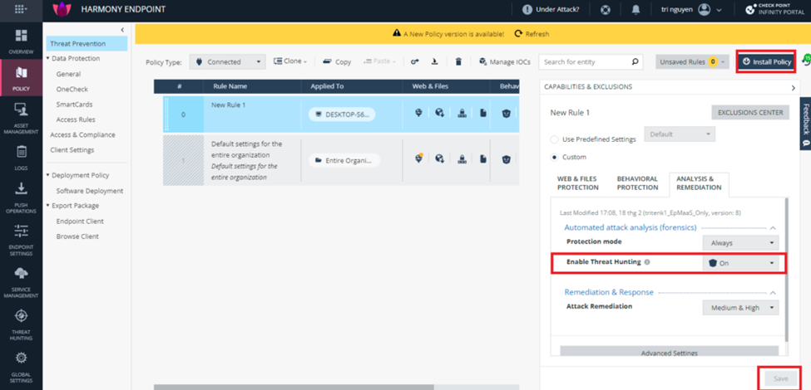
Task: Collapse Automated attack analysis section
Action: click(x=773, y=227)
